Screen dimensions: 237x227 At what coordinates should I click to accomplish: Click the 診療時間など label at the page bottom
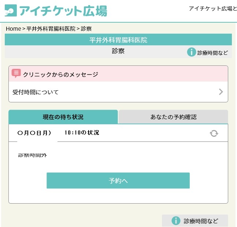[201, 221]
